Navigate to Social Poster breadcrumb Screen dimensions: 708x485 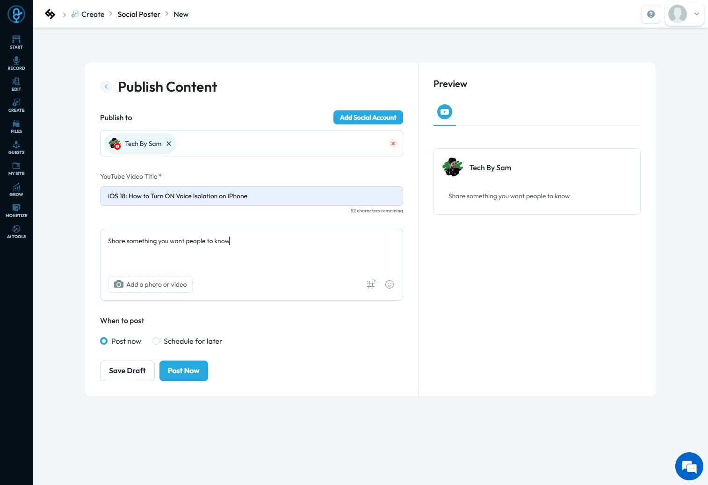pyautogui.click(x=139, y=14)
